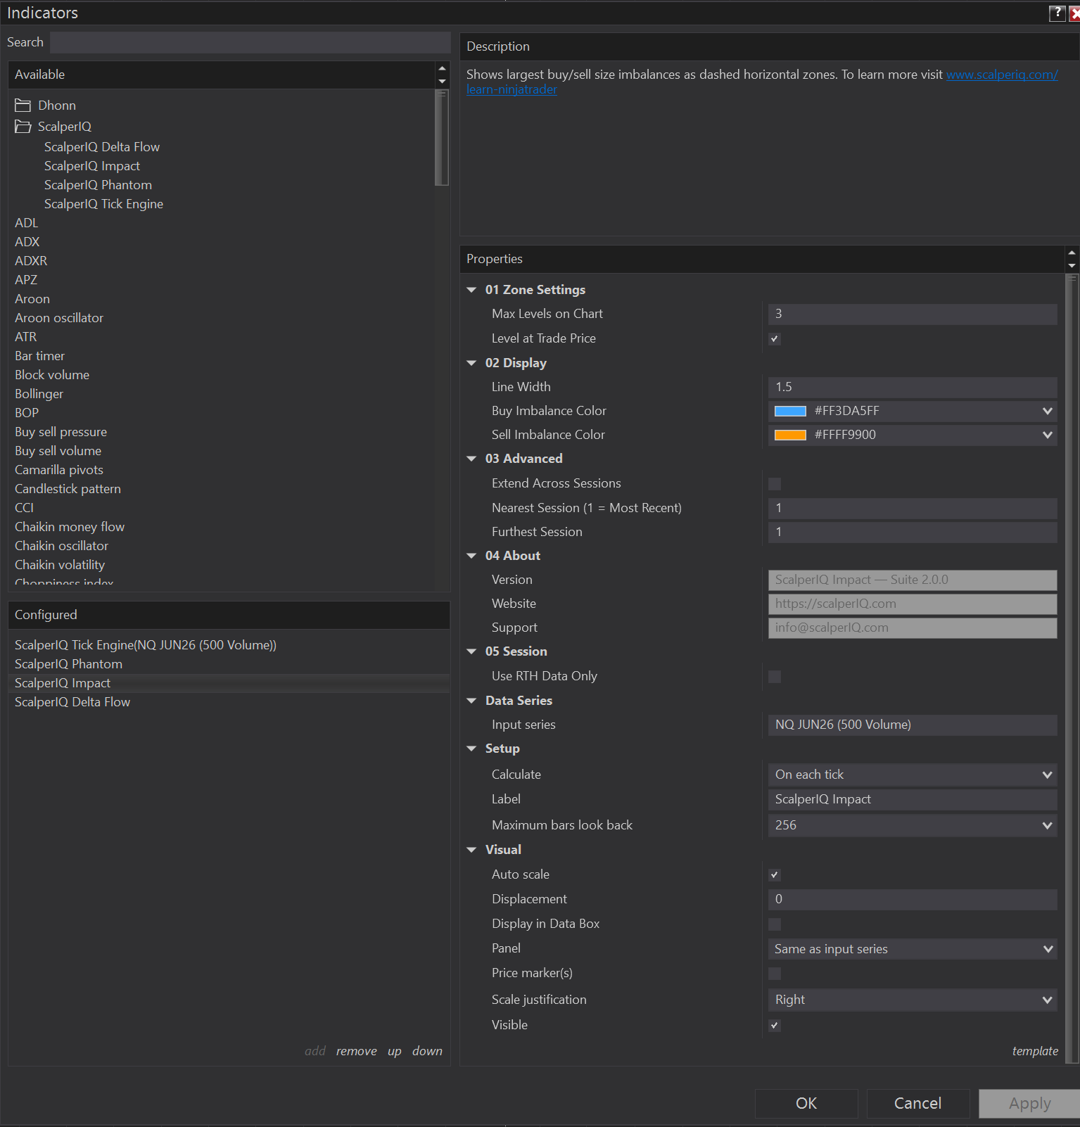
Task: Click the remove link
Action: 356,1051
